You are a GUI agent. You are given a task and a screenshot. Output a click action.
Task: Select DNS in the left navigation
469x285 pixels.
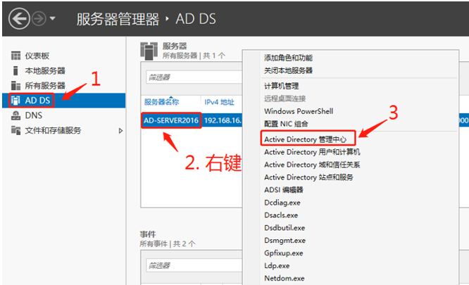[34, 115]
